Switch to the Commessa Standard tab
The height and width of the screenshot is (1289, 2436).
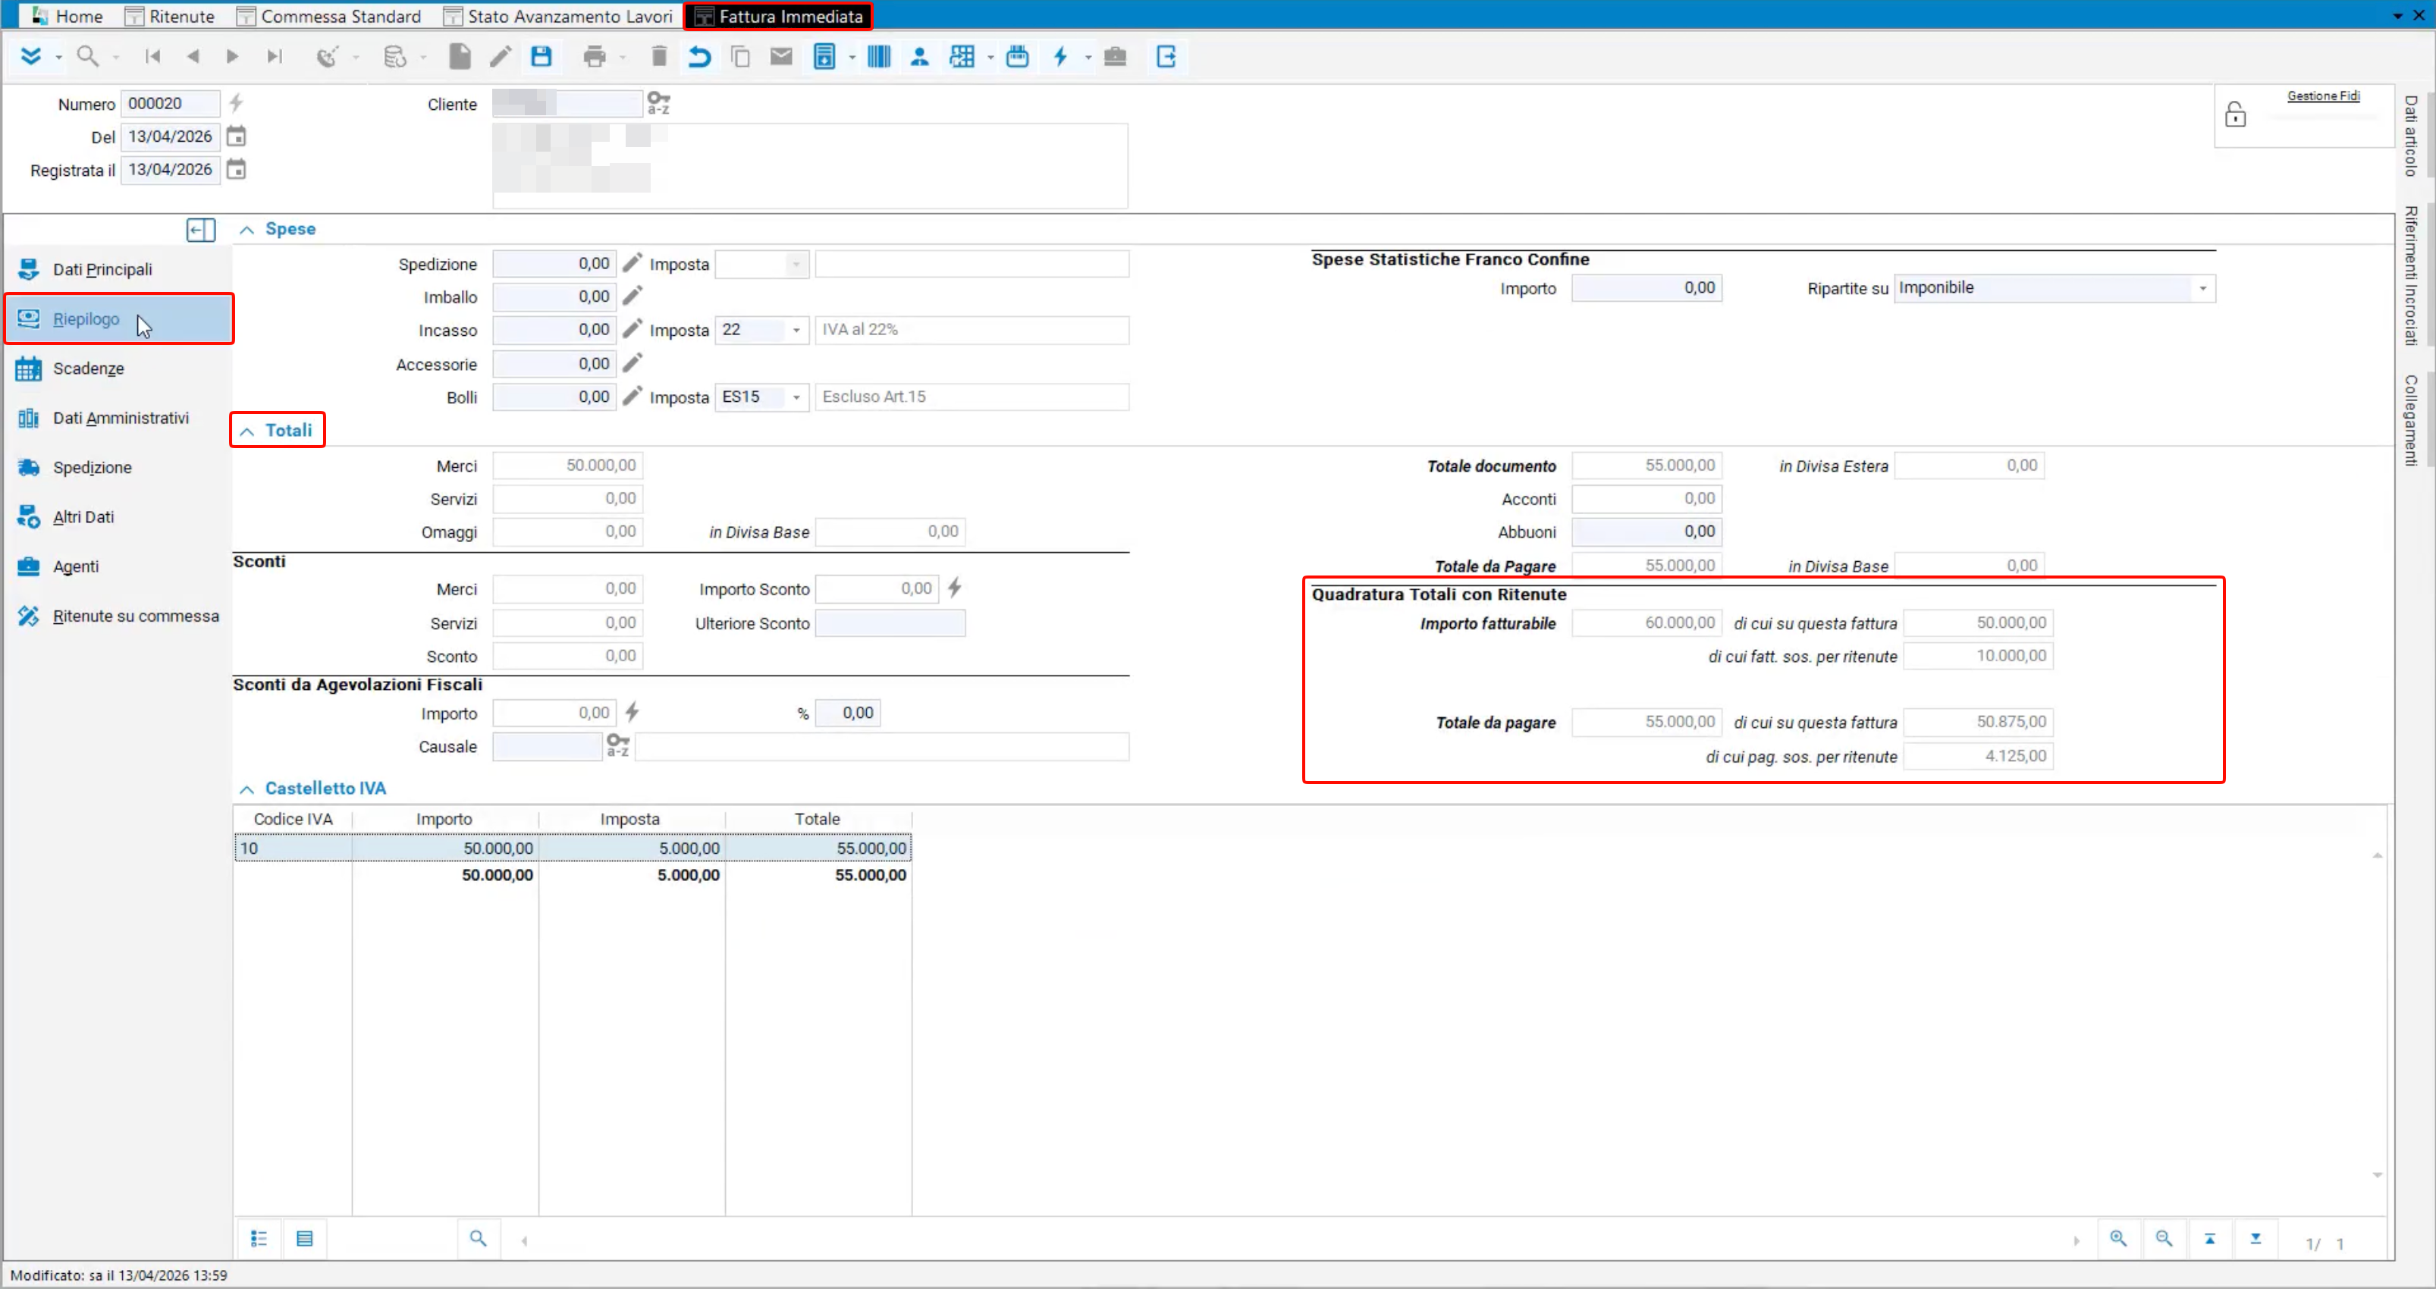coord(329,16)
